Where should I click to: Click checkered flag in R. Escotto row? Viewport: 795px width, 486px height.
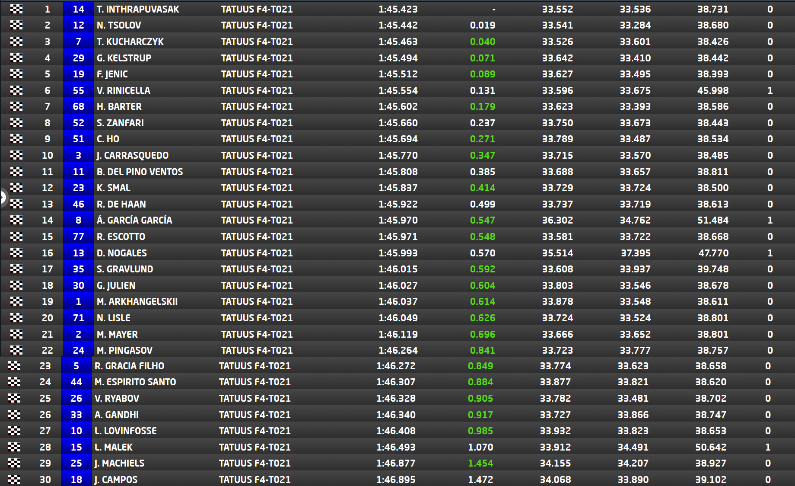[x=16, y=237]
